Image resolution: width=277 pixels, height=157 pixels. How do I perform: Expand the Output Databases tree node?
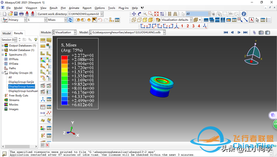[x=3, y=45]
